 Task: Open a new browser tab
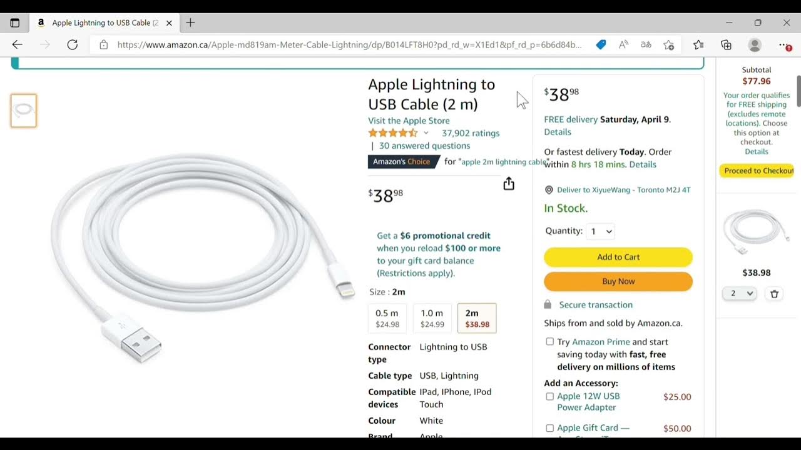coord(191,22)
